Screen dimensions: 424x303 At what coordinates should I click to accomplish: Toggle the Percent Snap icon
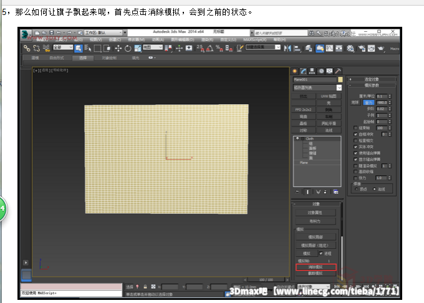[219, 49]
